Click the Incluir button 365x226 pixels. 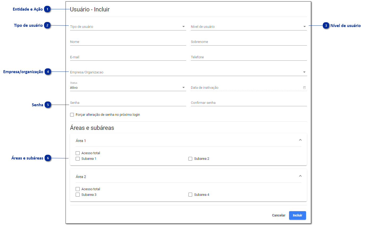[x=297, y=215]
